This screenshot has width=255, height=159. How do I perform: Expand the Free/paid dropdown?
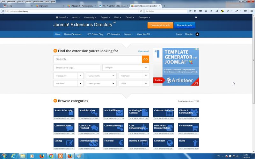[x=134, y=76]
